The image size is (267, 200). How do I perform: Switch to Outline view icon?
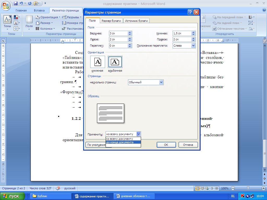(212, 188)
